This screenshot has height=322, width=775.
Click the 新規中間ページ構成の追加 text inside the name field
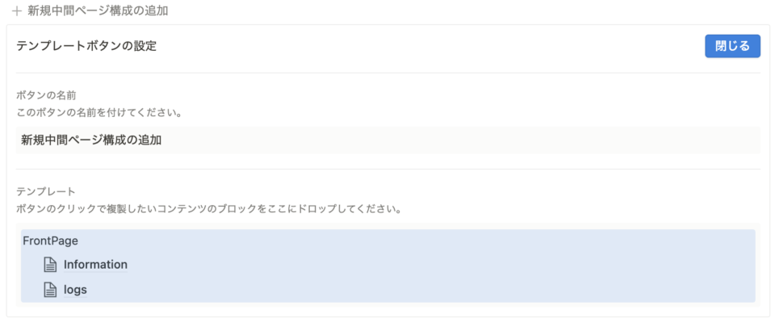pyautogui.click(x=91, y=140)
